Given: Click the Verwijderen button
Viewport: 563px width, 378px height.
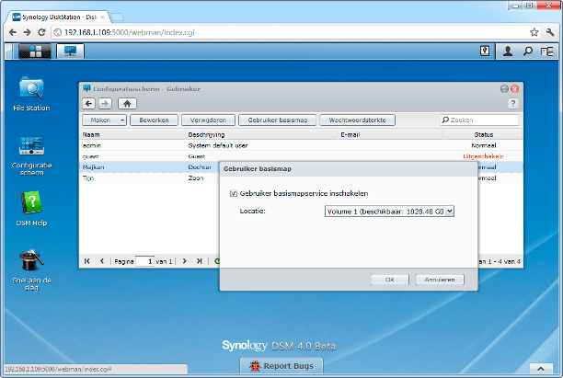Looking at the screenshot, I should coord(208,120).
